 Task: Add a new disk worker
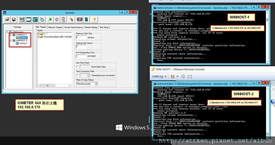tap(28, 20)
